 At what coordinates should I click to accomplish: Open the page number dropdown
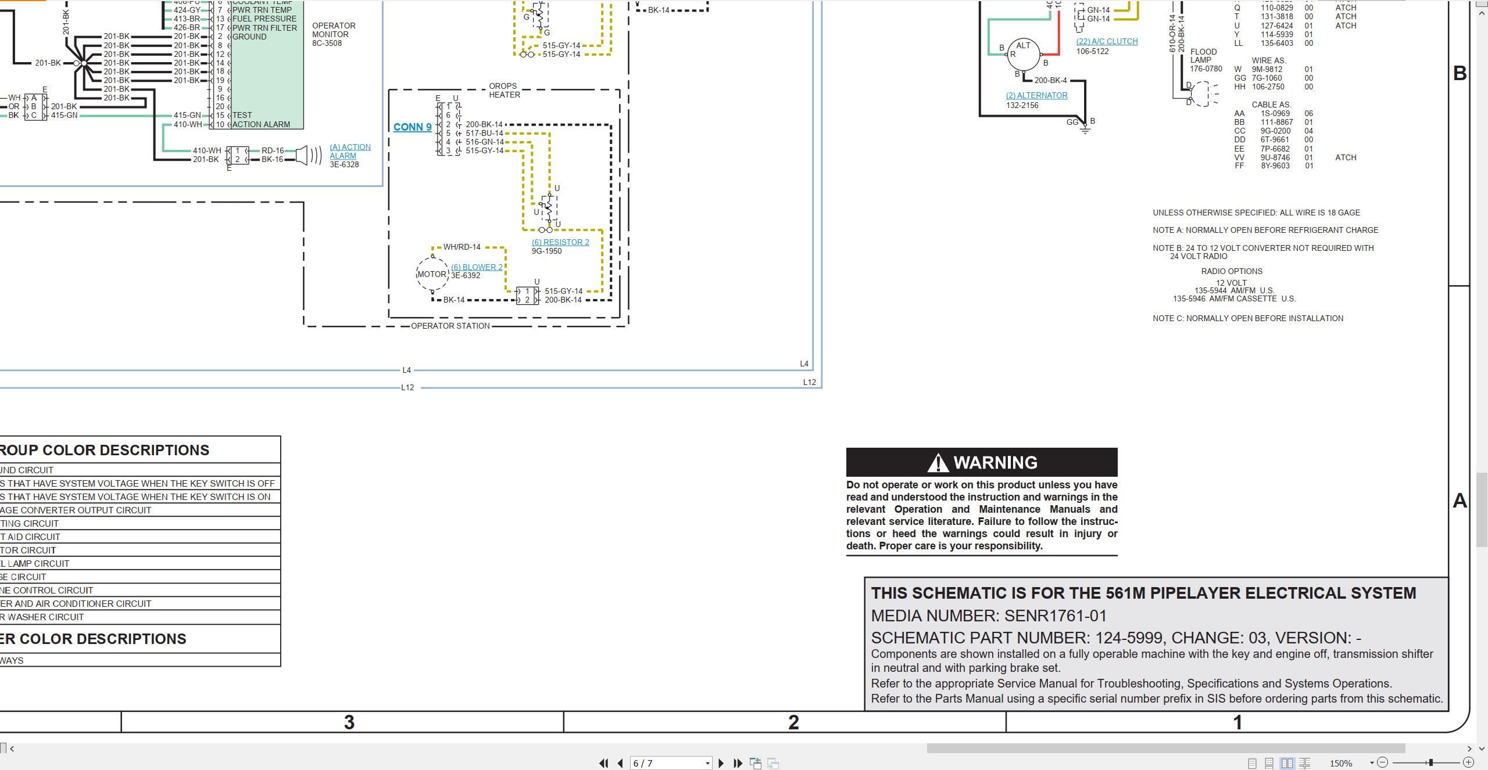coord(707,763)
